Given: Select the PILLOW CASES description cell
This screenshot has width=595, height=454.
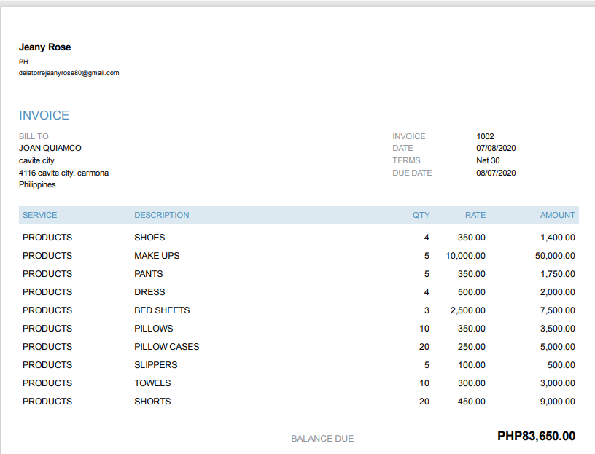Looking at the screenshot, I should click(x=166, y=347).
